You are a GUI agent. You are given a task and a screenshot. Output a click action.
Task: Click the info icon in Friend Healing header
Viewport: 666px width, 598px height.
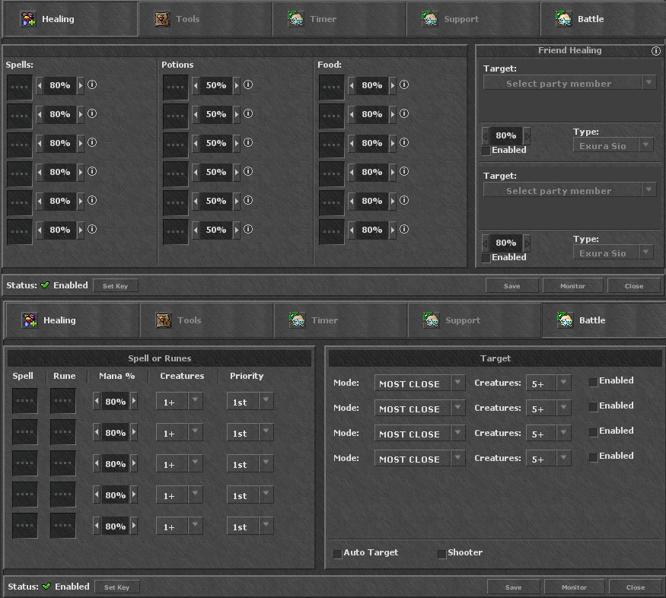pos(655,51)
